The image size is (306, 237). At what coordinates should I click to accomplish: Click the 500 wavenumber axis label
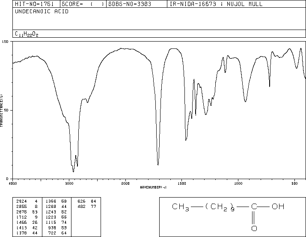(x=295, y=183)
